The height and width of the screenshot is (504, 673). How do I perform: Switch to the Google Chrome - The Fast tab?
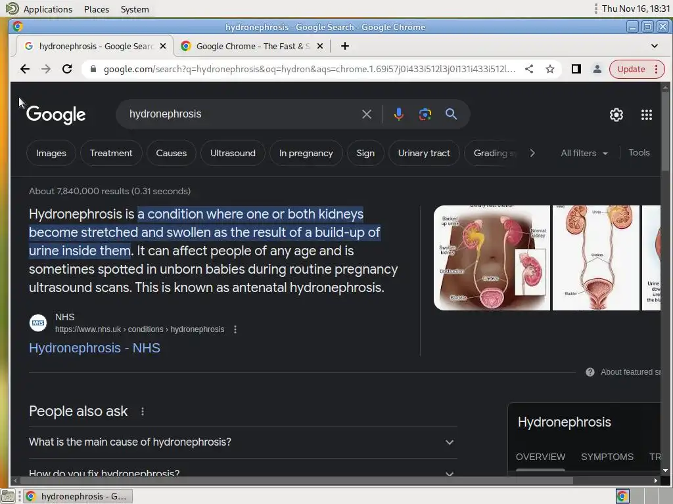click(252, 47)
